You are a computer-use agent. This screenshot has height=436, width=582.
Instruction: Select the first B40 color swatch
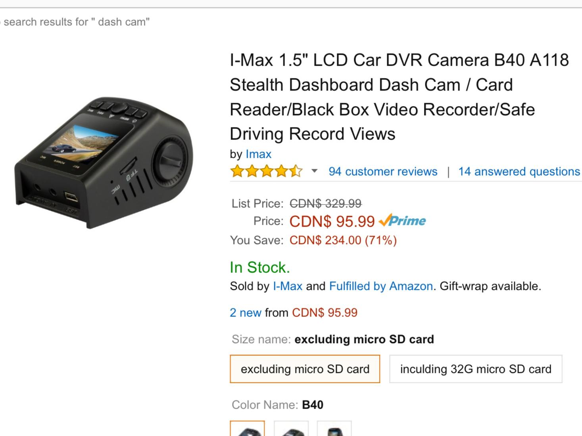point(247,428)
